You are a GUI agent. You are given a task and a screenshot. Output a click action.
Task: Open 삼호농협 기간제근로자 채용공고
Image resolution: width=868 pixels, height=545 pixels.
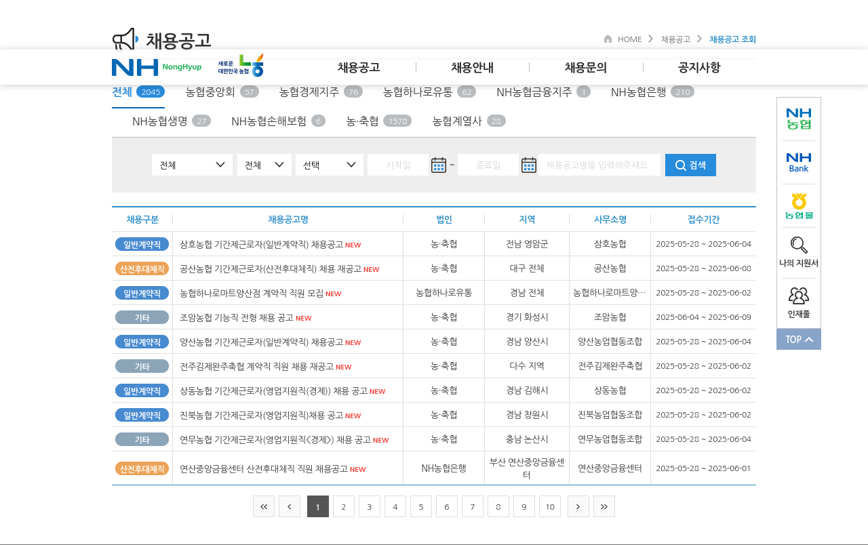click(261, 244)
